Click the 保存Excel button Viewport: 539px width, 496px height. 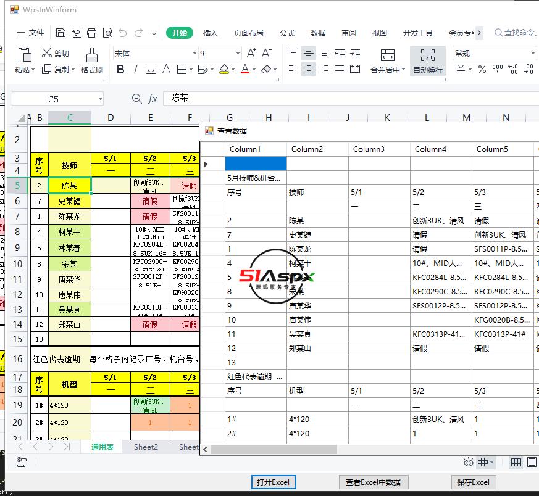(473, 482)
